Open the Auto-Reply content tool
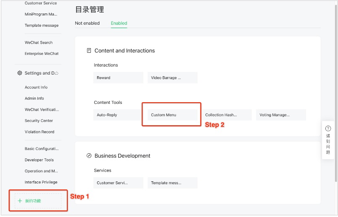The width and height of the screenshot is (338, 217). (118, 115)
